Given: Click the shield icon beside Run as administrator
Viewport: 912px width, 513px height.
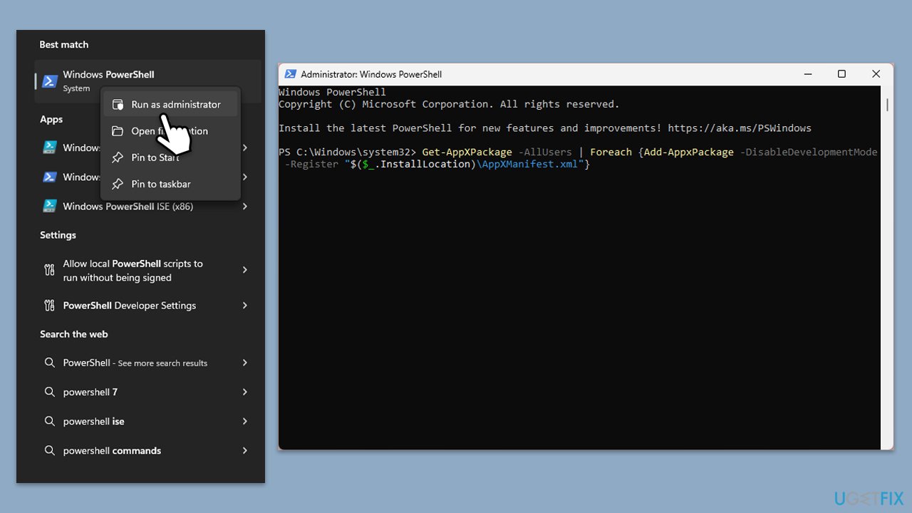Looking at the screenshot, I should 118,105.
